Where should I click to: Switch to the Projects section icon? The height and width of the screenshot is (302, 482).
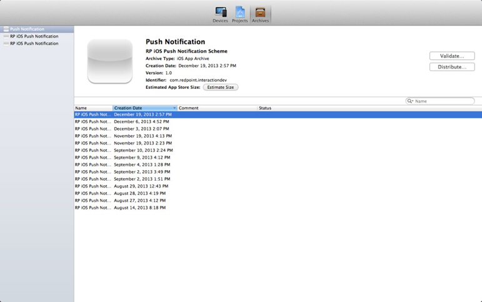tap(240, 14)
